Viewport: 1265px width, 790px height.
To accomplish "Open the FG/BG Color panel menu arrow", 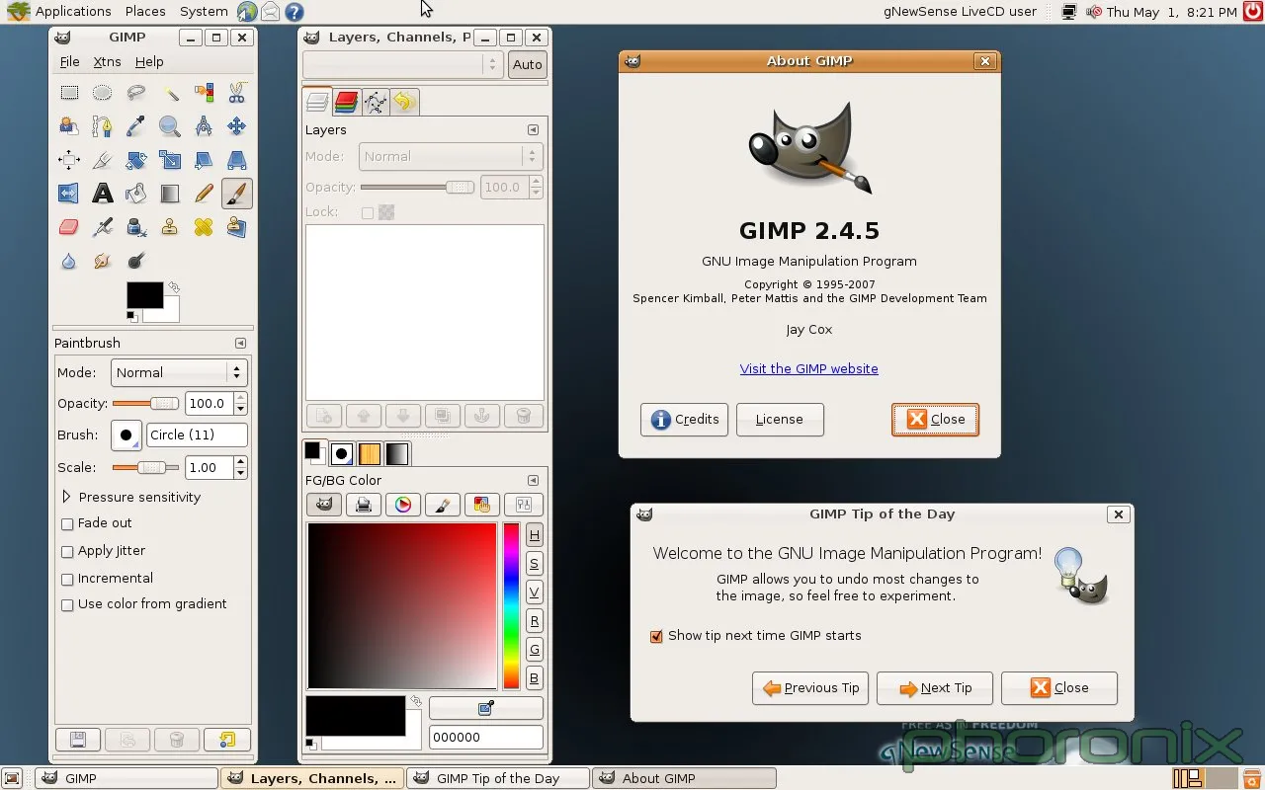I will tap(533, 481).
